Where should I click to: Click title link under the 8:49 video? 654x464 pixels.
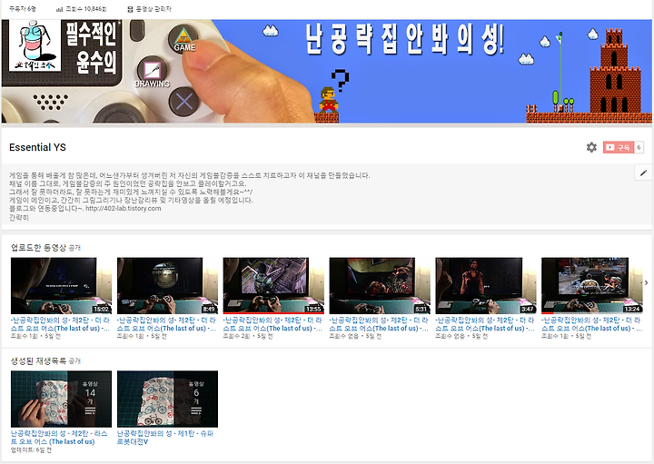[167, 324]
